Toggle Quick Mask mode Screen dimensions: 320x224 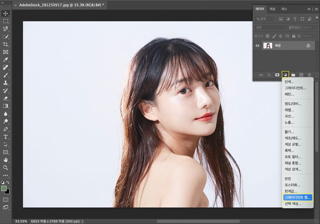6,200
